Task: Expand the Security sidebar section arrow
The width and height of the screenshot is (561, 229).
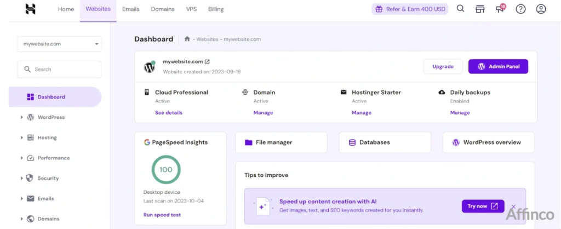Action: point(22,178)
